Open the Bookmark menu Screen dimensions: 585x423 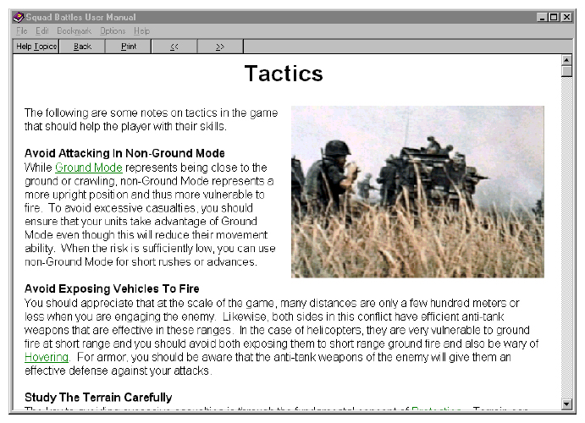point(74,31)
